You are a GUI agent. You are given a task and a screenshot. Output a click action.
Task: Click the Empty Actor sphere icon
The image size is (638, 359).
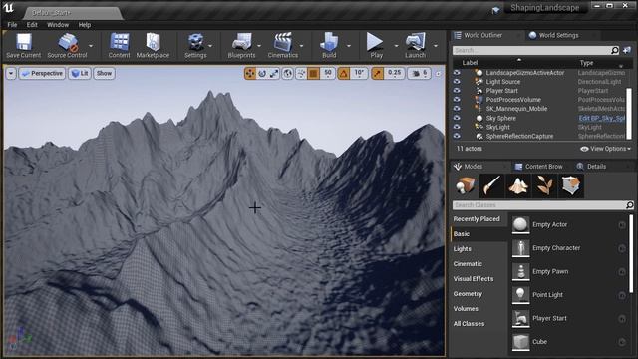(x=520, y=224)
